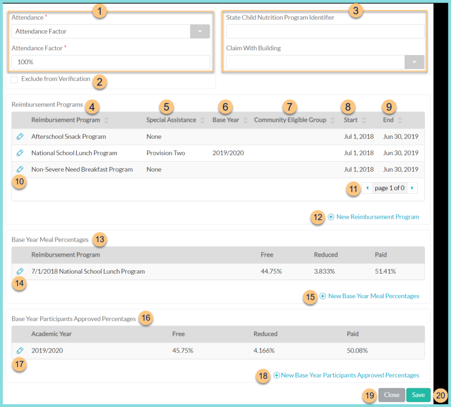451x407 pixels.
Task: Edit the 7/1/2018 Base Year Meal Percentages row
Action: 20,272
